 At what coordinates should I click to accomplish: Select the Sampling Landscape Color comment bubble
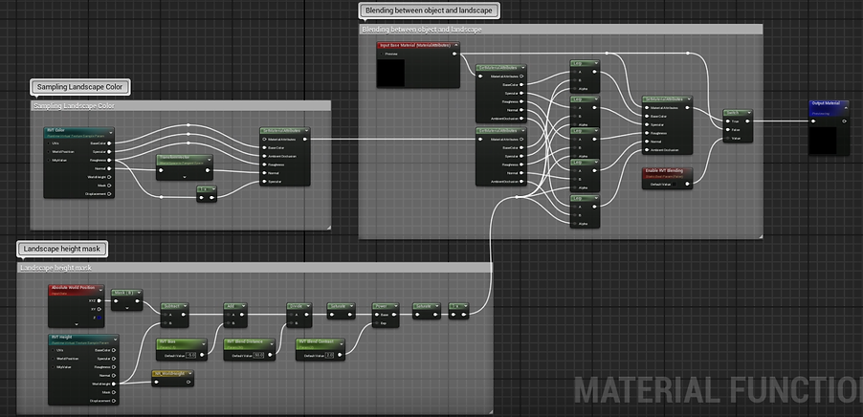[80, 86]
